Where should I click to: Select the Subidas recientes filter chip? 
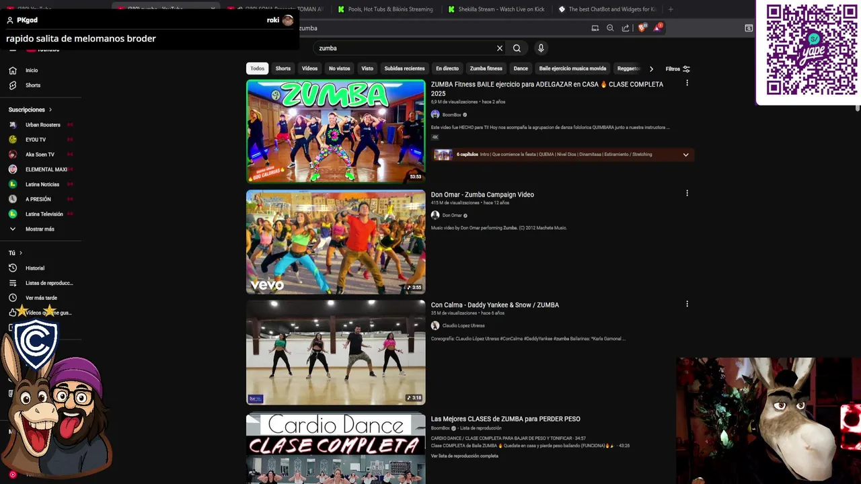[404, 69]
